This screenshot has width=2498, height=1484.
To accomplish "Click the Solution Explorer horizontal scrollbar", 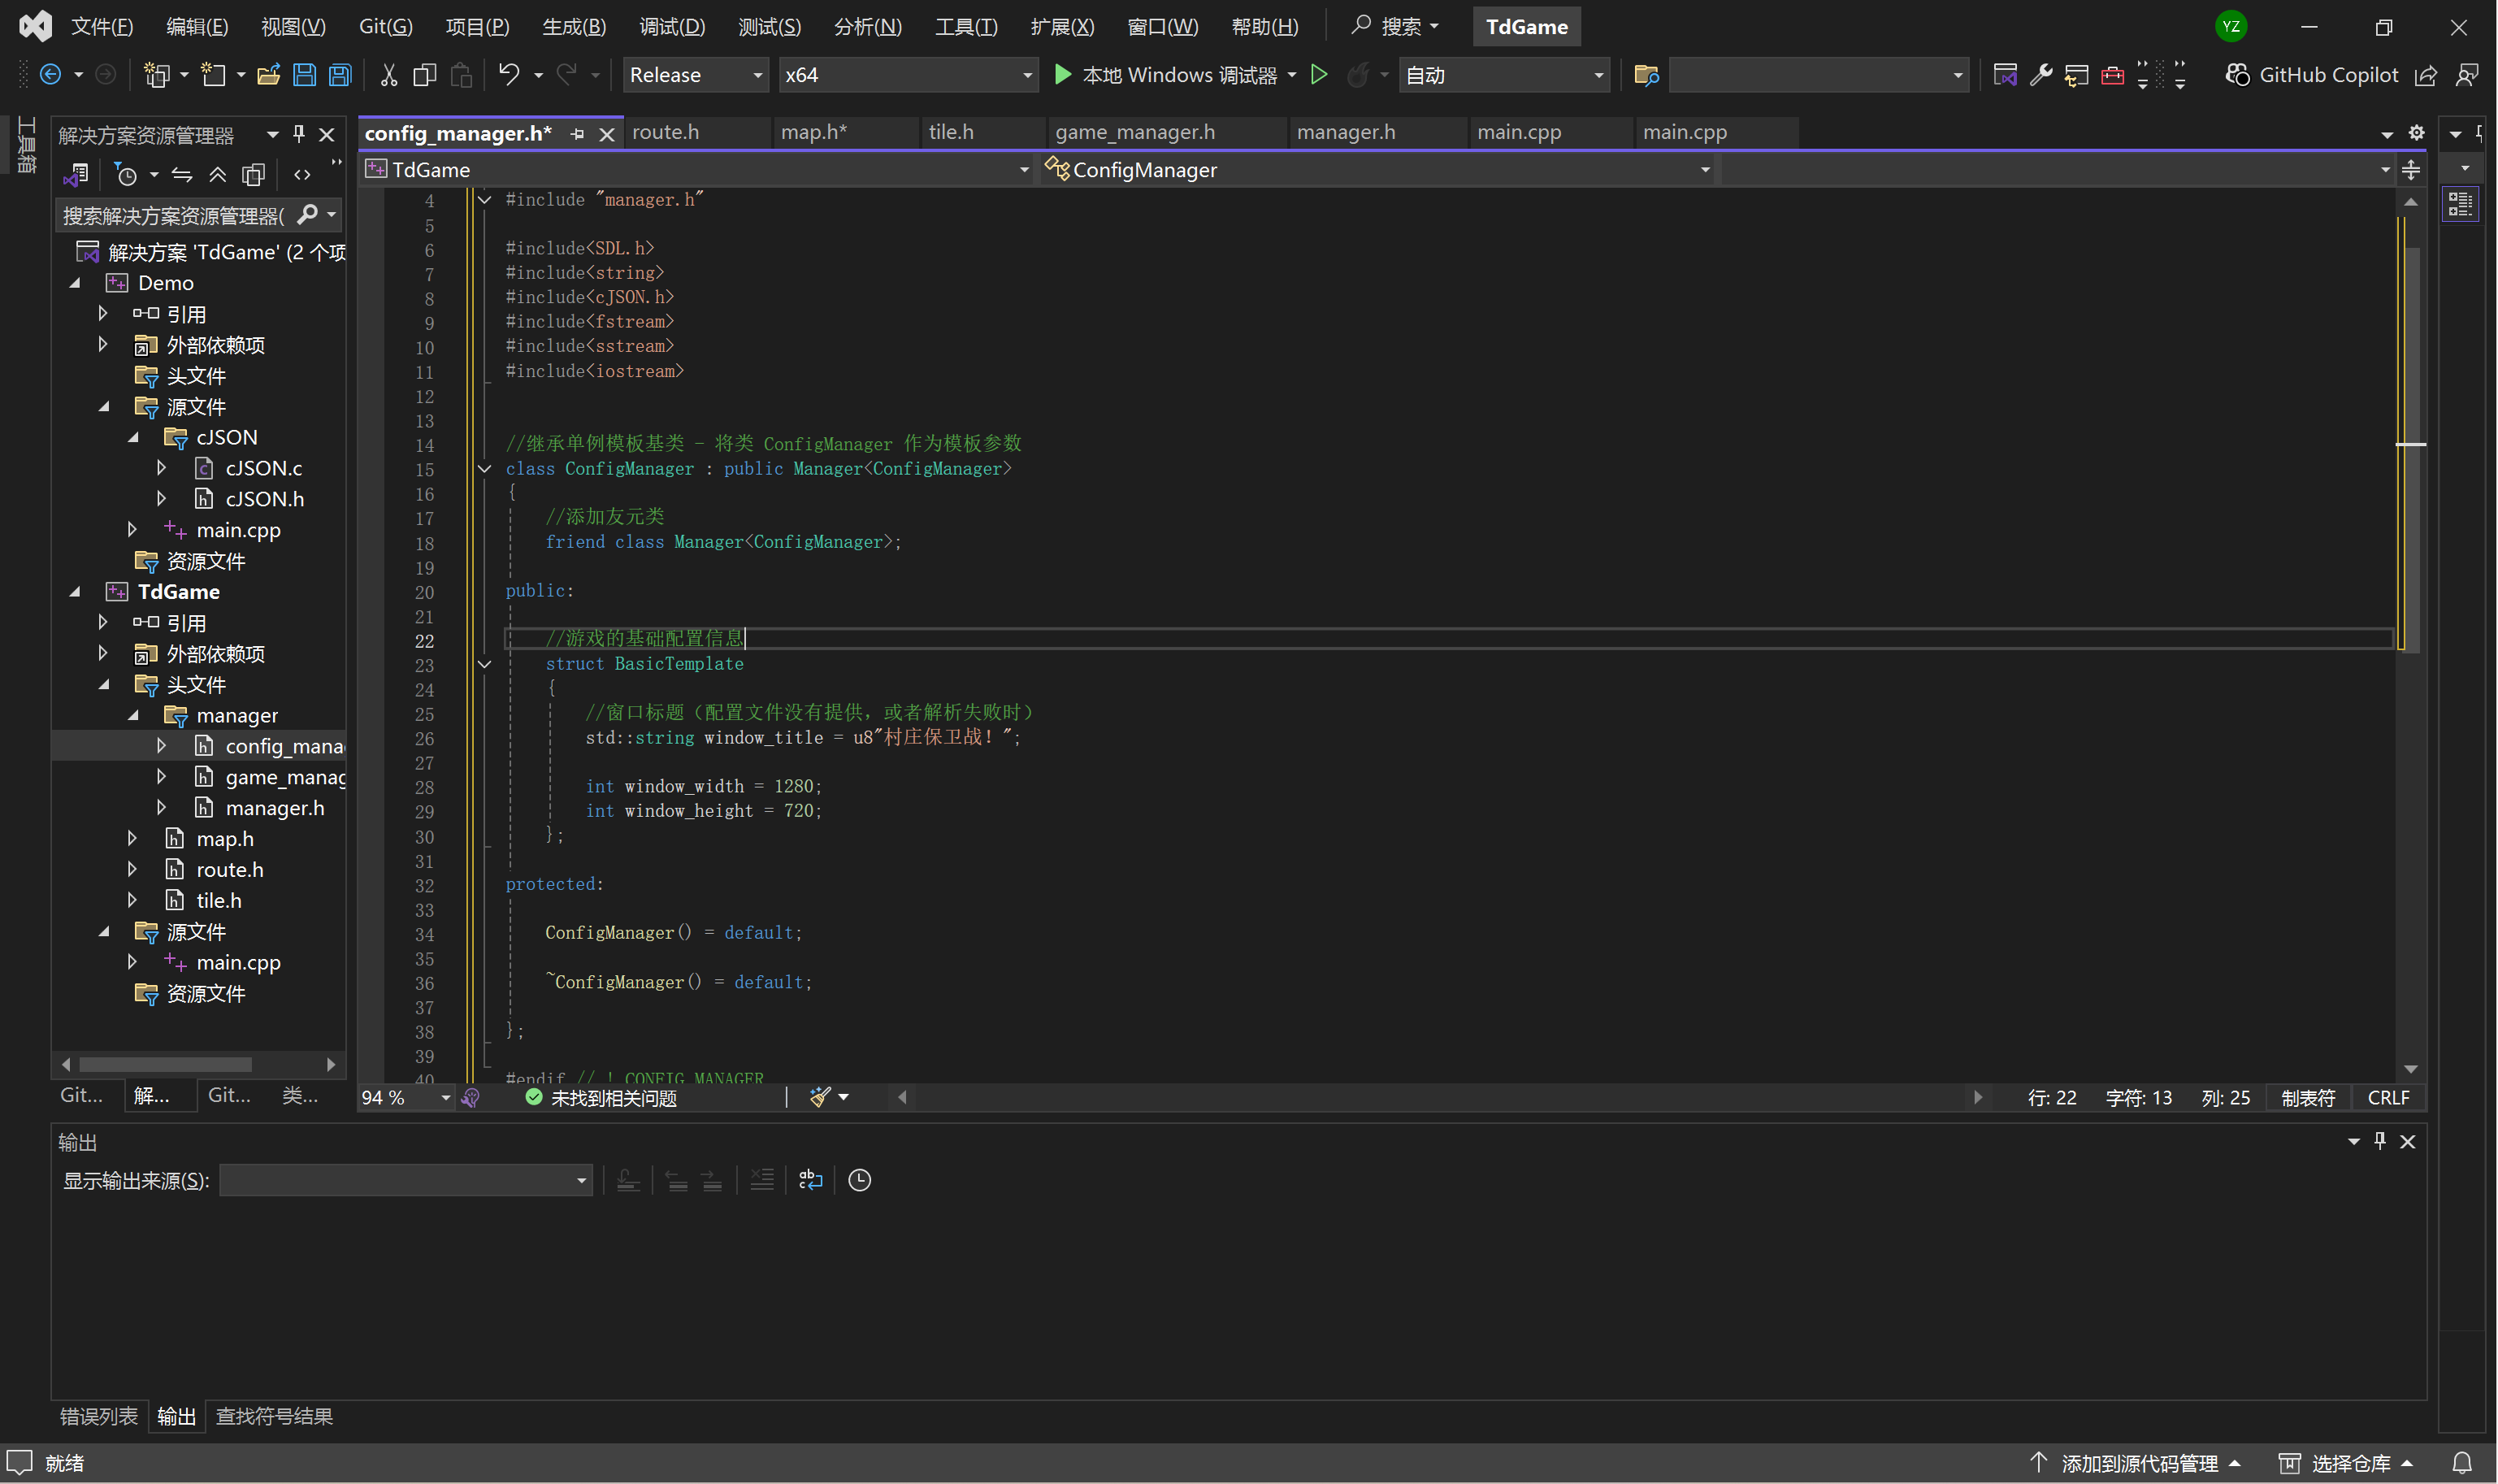I will (165, 1064).
